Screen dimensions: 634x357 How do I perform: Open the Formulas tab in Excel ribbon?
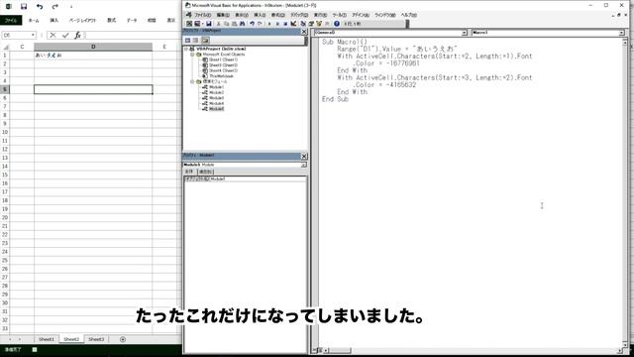(112, 20)
